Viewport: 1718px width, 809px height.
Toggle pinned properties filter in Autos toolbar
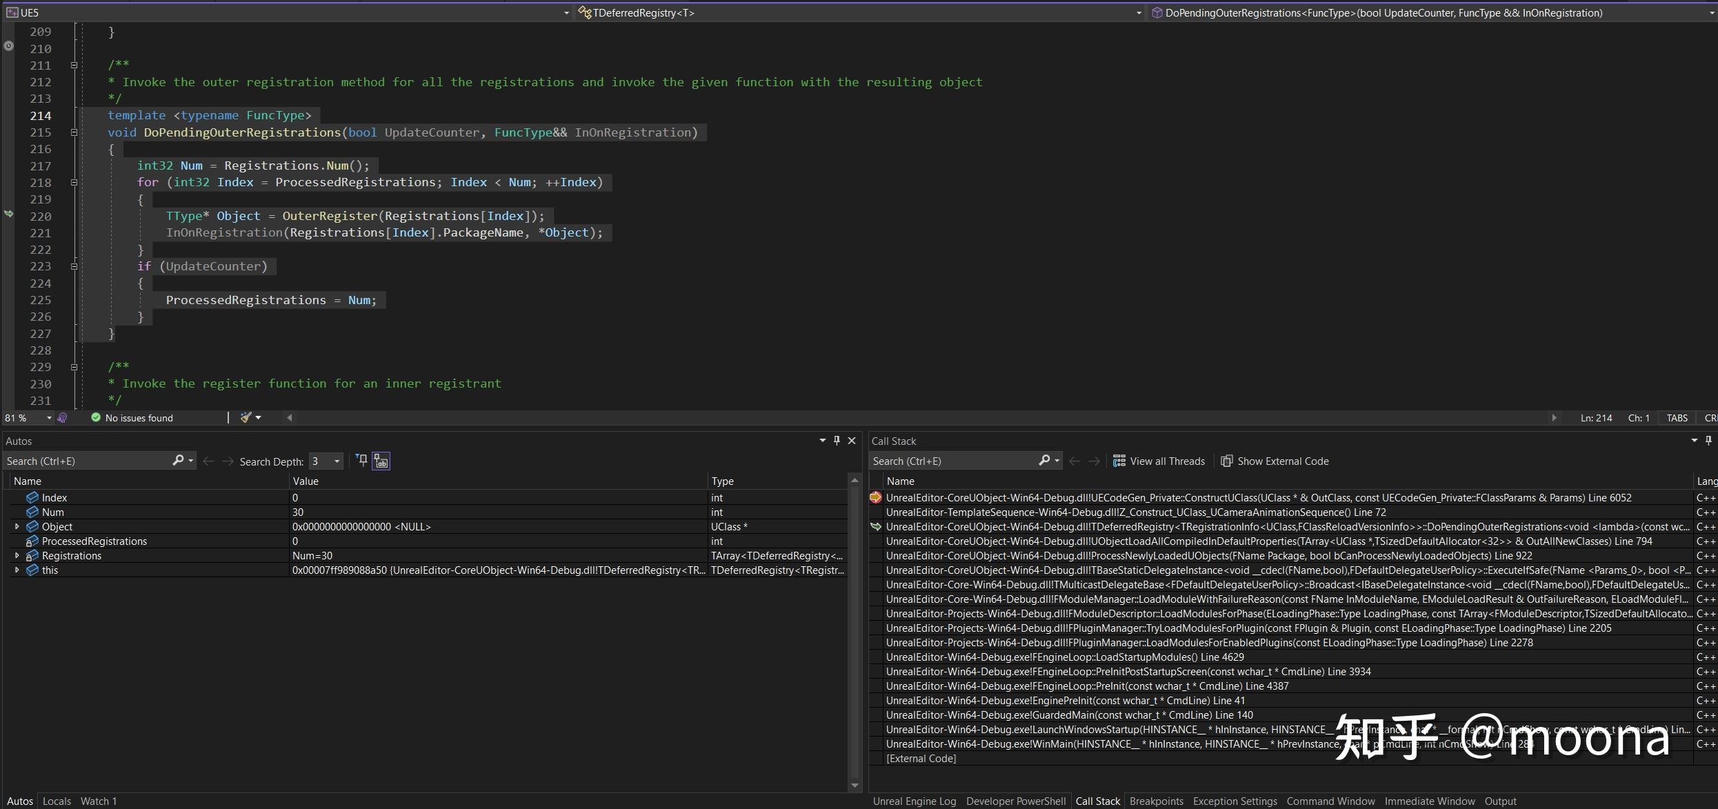[x=361, y=460]
